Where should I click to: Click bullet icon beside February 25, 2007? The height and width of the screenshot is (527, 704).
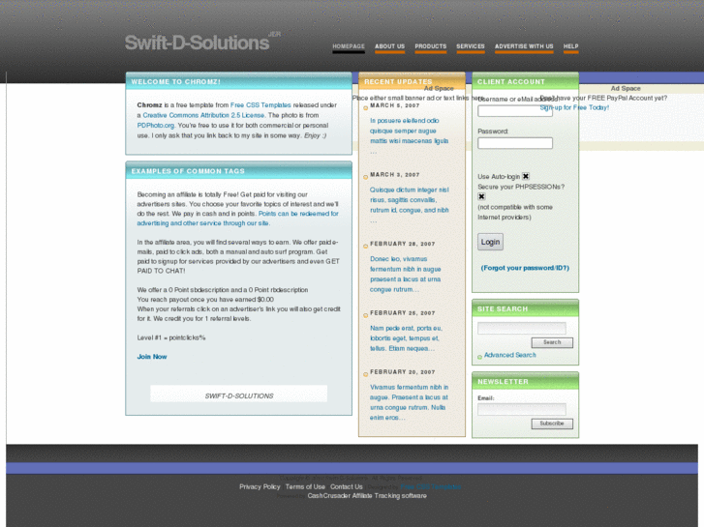[x=365, y=315]
